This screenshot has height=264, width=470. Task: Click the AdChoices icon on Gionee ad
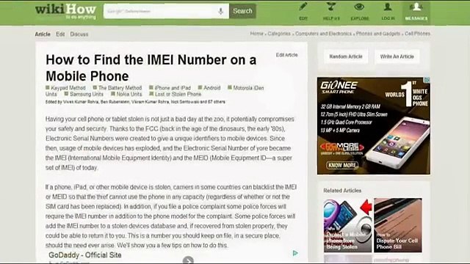427,80
